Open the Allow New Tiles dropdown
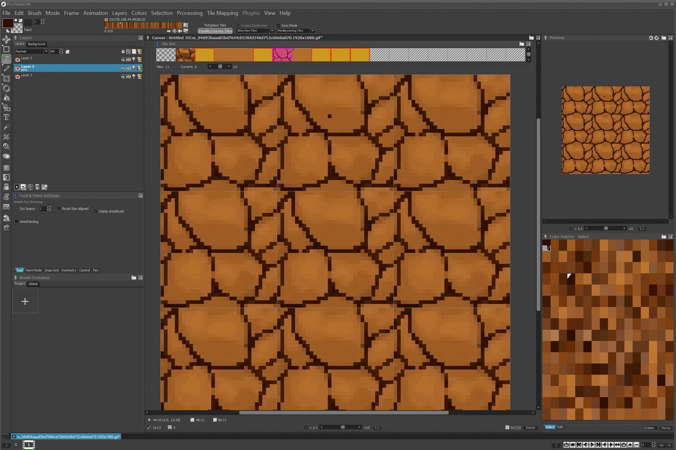Screen dimensions: 676x450 (272, 31)
